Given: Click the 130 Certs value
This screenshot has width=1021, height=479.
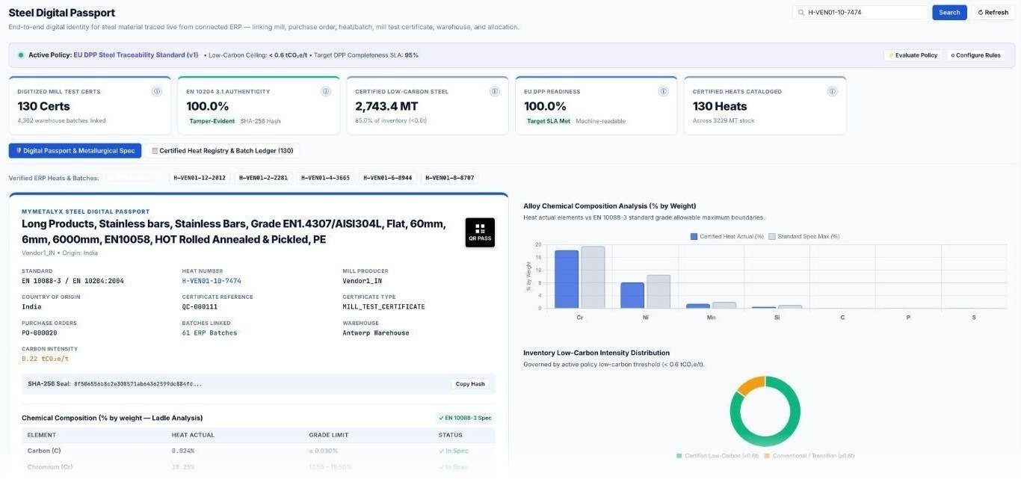Looking at the screenshot, I should [43, 106].
